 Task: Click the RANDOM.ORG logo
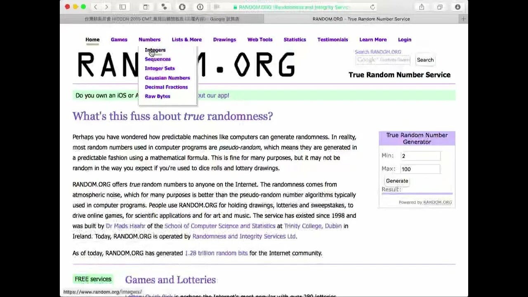(186, 65)
